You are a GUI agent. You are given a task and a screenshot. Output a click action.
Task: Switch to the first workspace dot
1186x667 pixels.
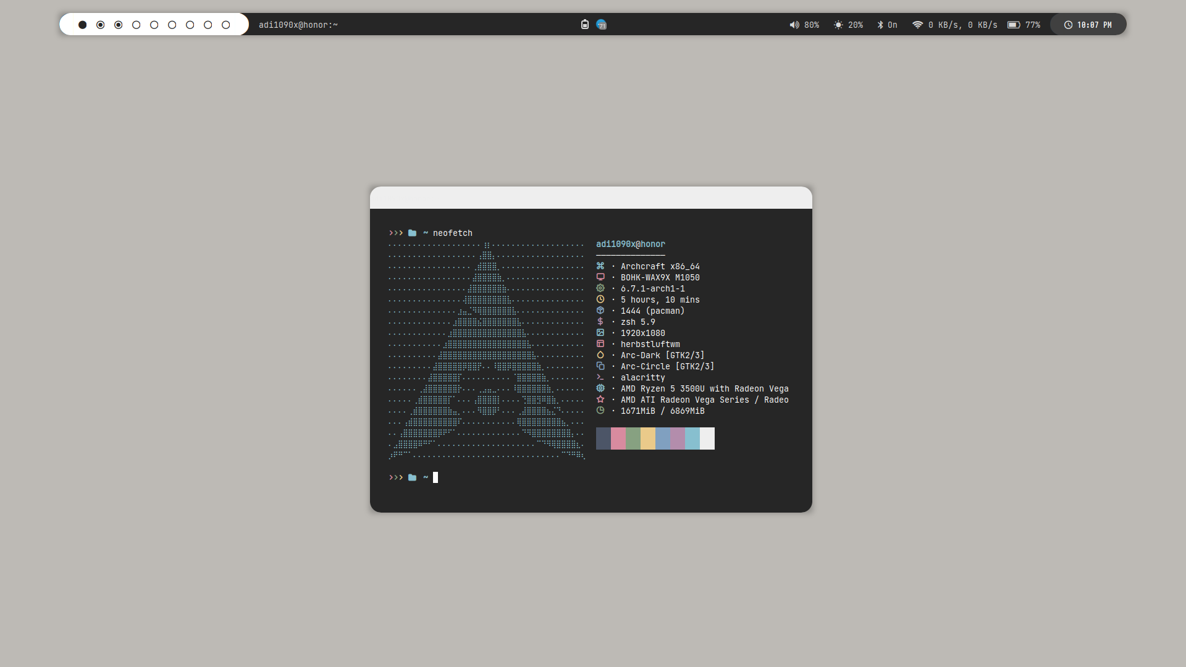[82, 25]
